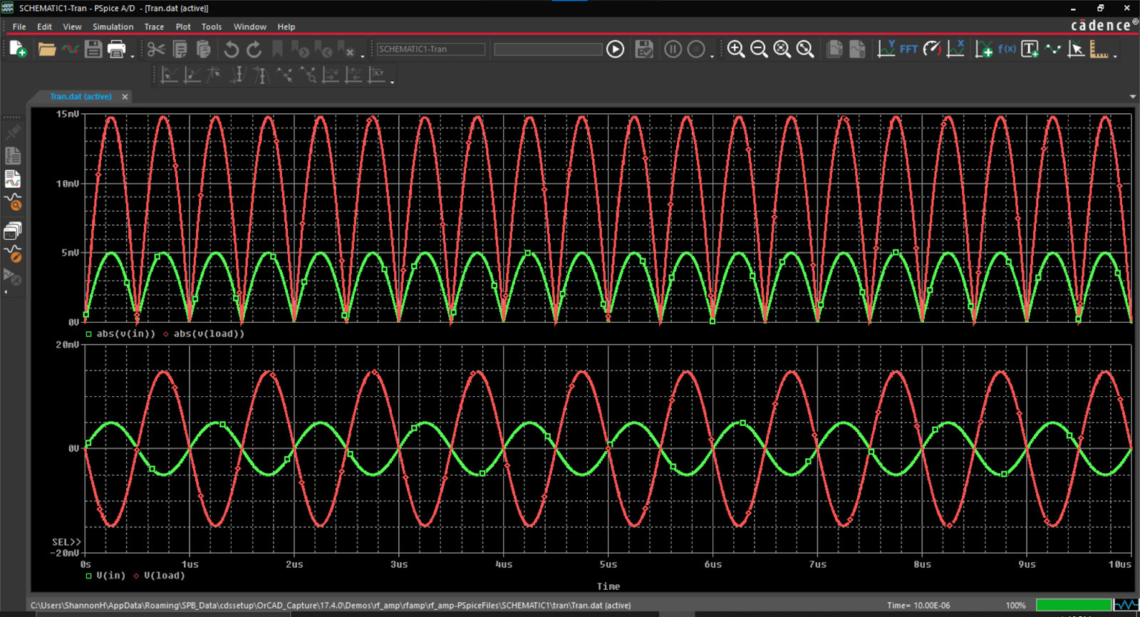Expand the SCHEMATIC1-Tran profile combo box
1140x617 pixels.
tap(430, 49)
